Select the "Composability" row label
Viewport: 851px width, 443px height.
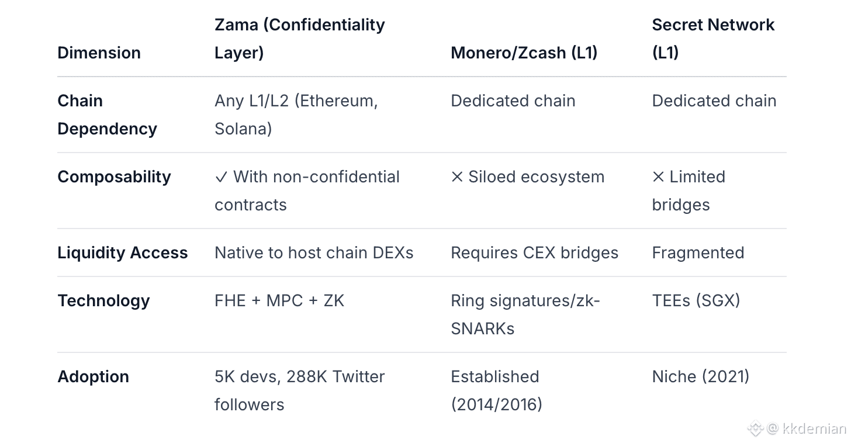tap(114, 177)
